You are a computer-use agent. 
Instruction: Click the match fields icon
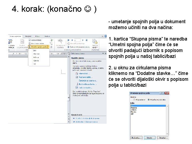tap(51, 43)
